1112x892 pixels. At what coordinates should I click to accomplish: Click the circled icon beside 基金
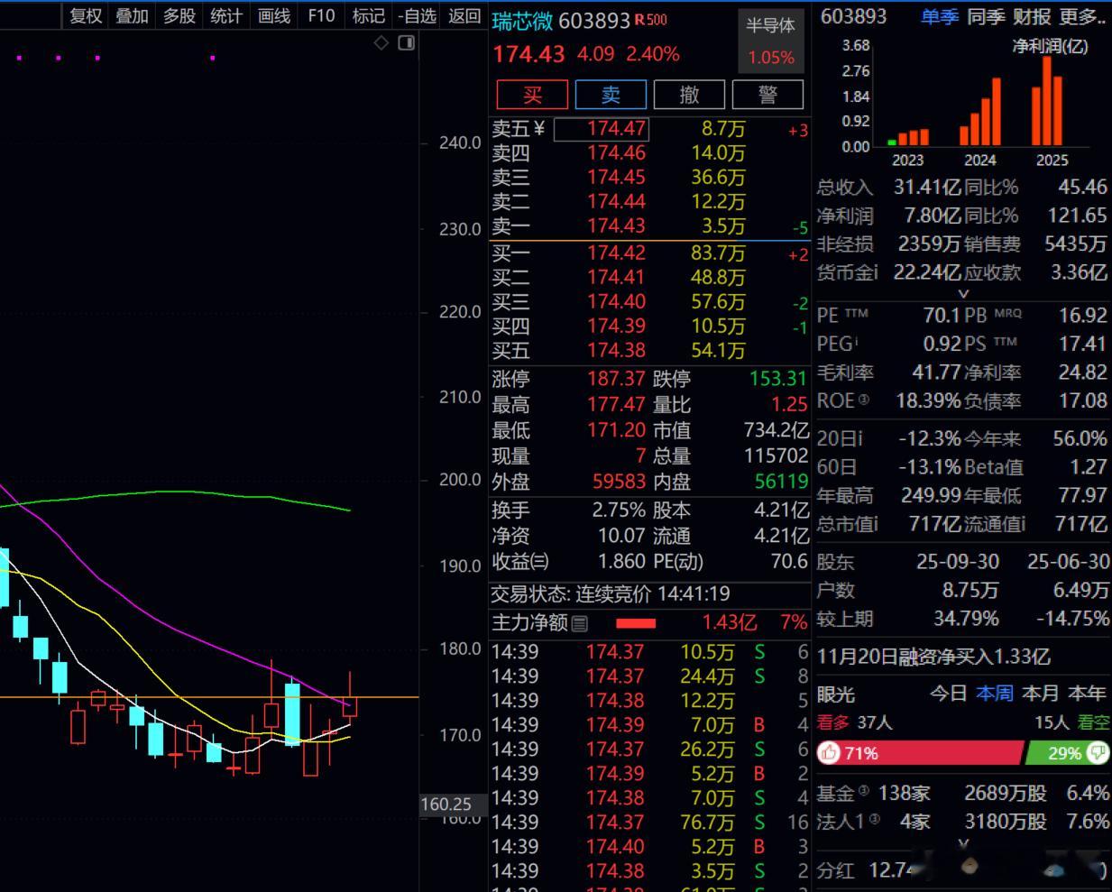point(864,791)
